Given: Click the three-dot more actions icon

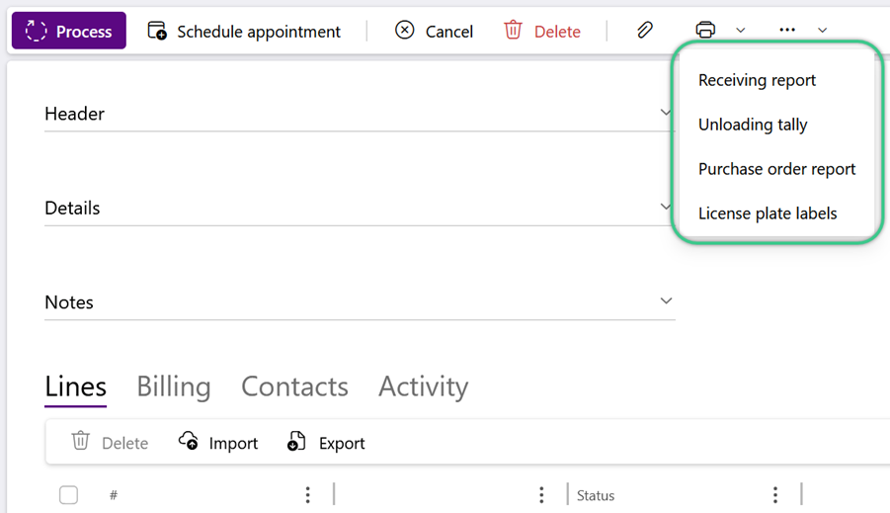Looking at the screenshot, I should coord(787,30).
